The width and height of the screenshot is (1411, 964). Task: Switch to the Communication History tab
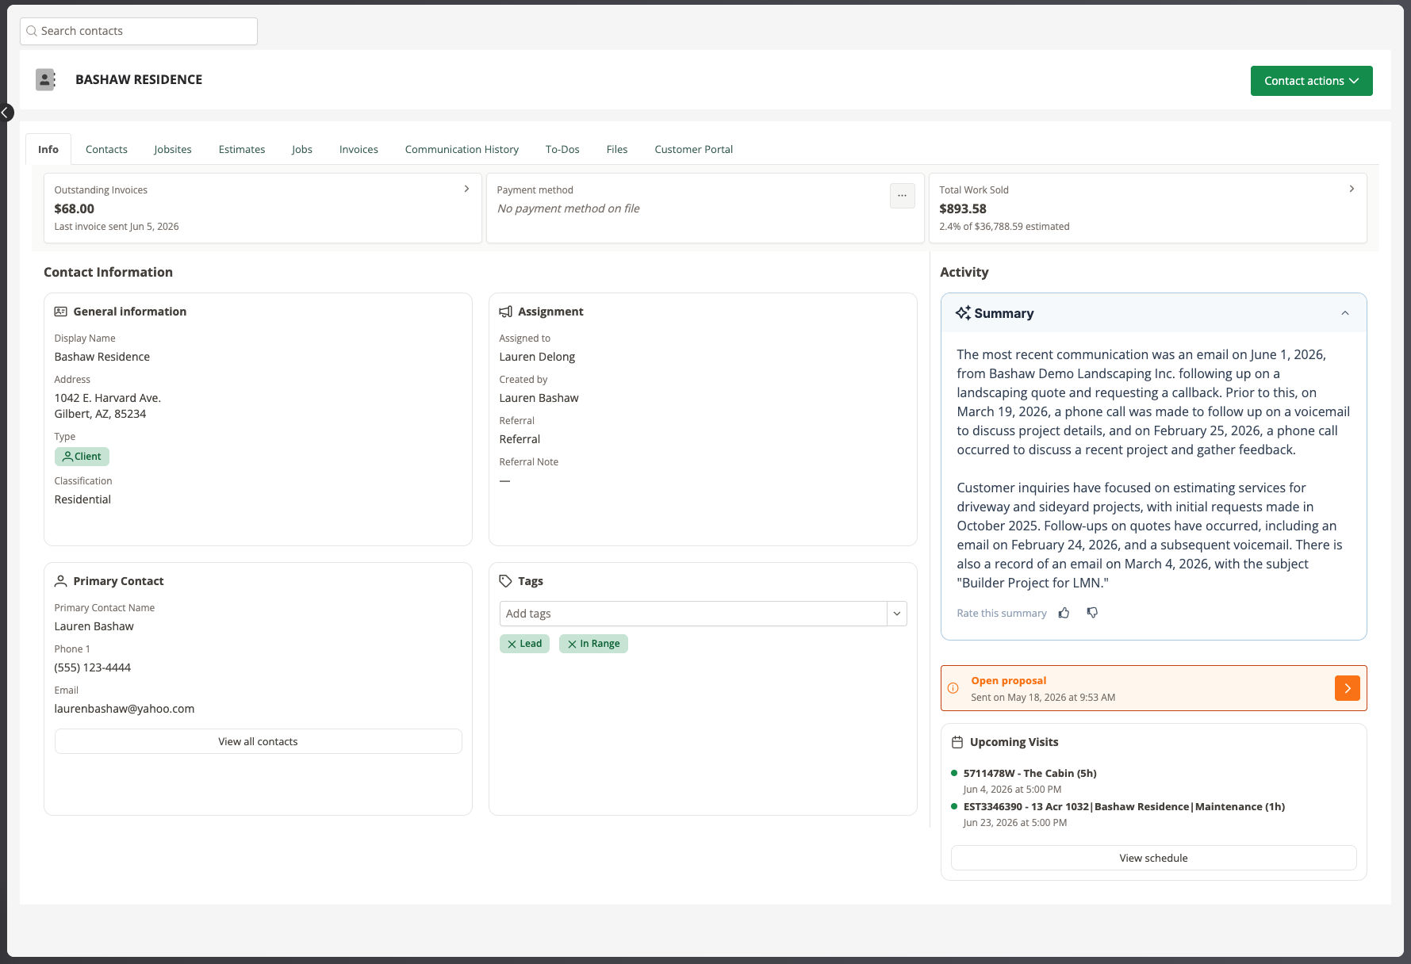[462, 149]
